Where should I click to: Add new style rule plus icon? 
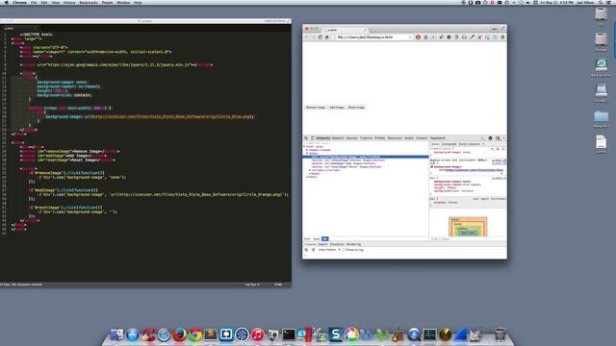[493, 149]
